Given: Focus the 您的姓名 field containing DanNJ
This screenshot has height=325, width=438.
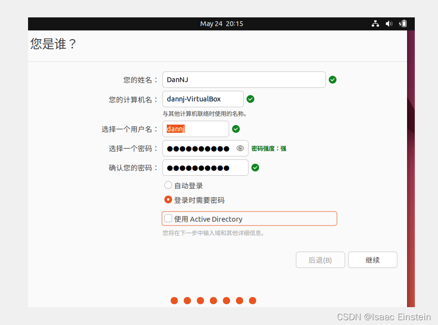Looking at the screenshot, I should tap(244, 80).
